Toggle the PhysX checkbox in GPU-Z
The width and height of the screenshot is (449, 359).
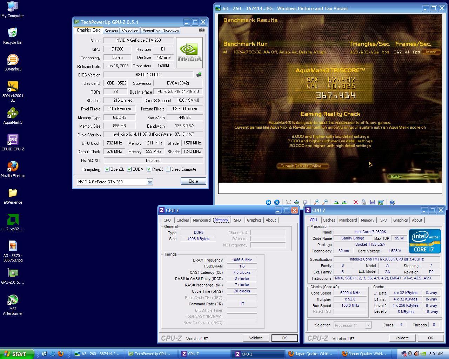pyautogui.click(x=149, y=169)
